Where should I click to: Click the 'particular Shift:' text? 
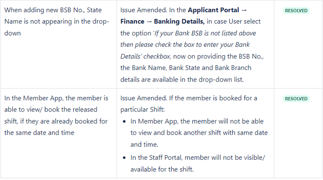(x=142, y=110)
